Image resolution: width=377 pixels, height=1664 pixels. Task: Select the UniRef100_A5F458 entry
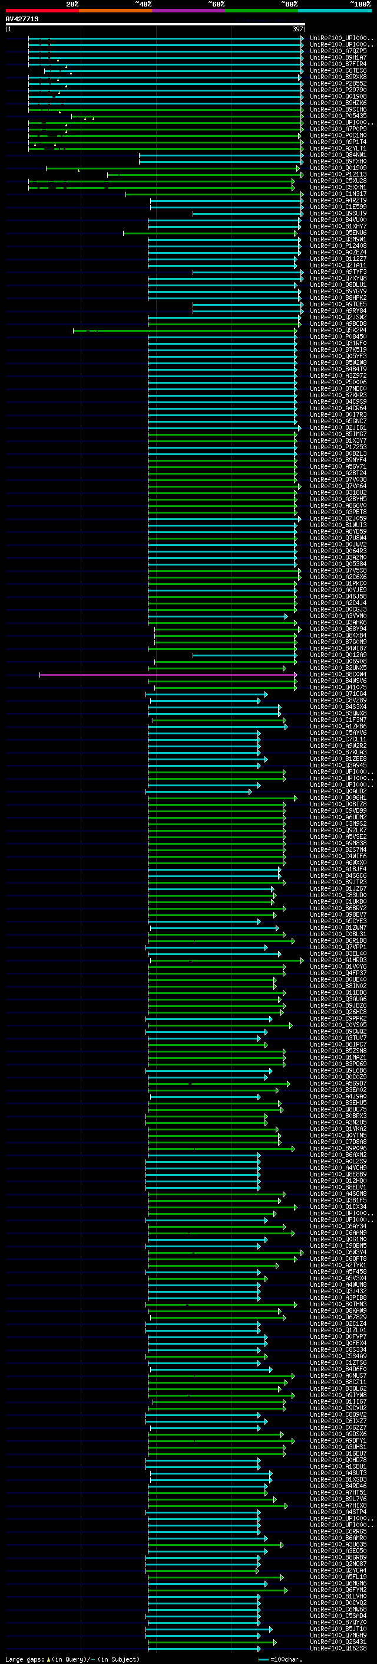(x=338, y=1272)
